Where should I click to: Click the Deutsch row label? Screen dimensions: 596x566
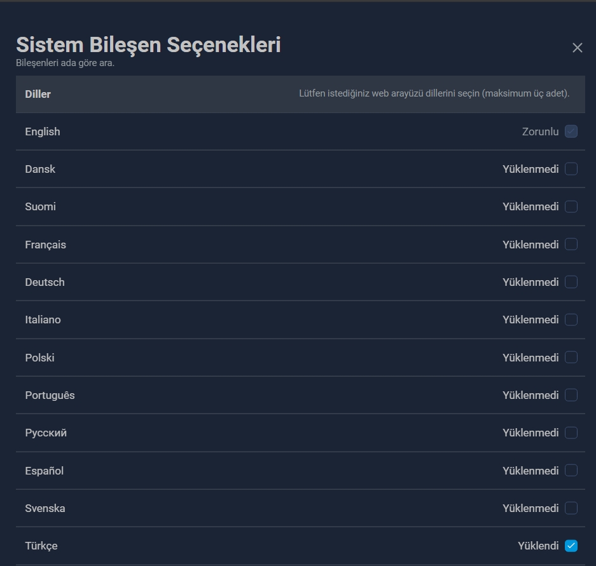[45, 283]
